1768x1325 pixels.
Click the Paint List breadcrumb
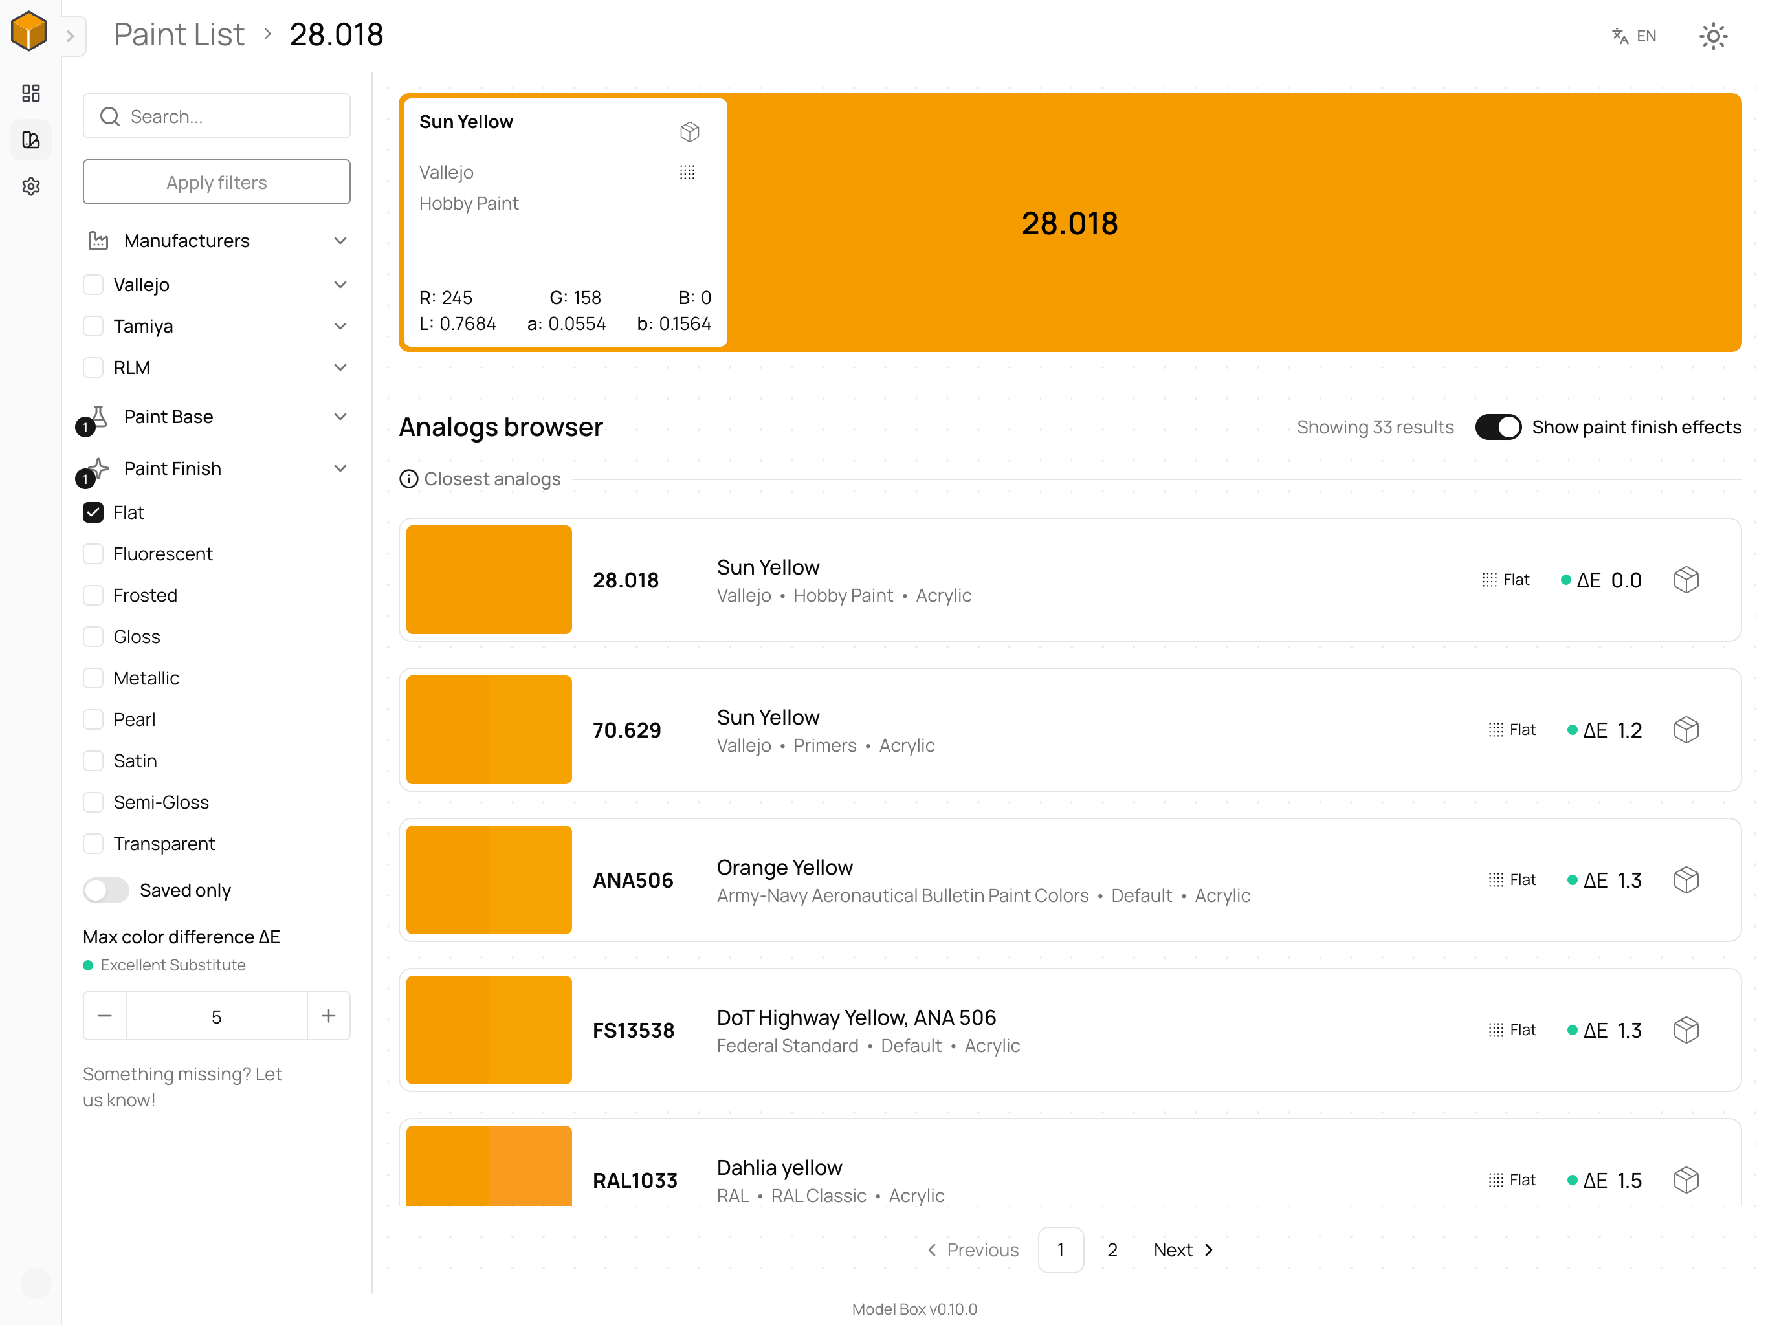[x=179, y=35]
